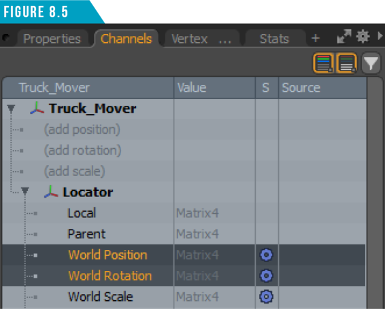Click the Truck_Mover axis icon
Viewport: 385px width, 309px height.
pos(37,108)
